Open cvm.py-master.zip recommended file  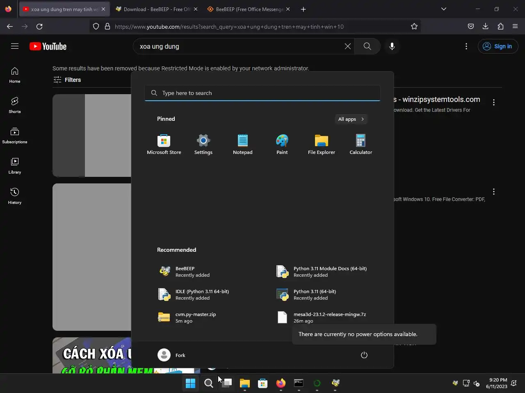click(204, 318)
